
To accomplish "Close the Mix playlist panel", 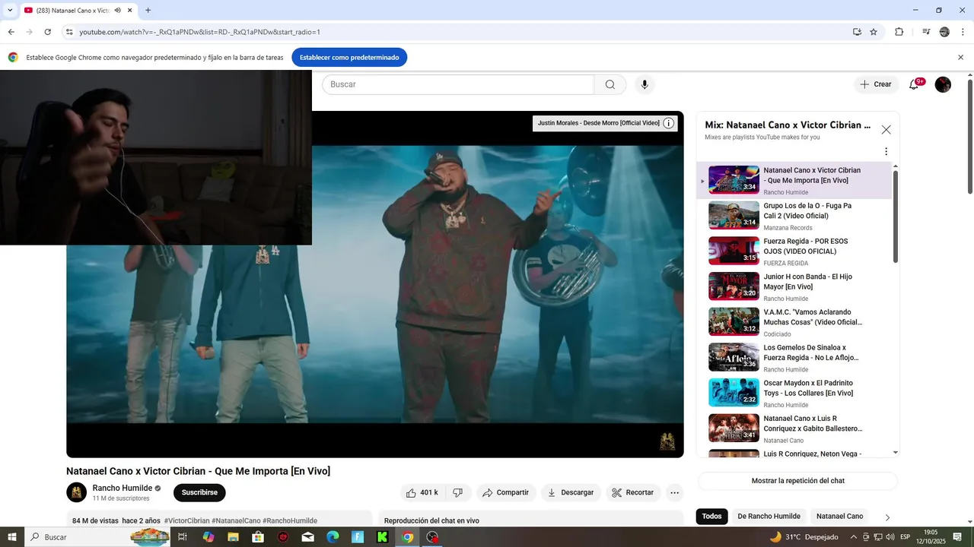I will (886, 130).
